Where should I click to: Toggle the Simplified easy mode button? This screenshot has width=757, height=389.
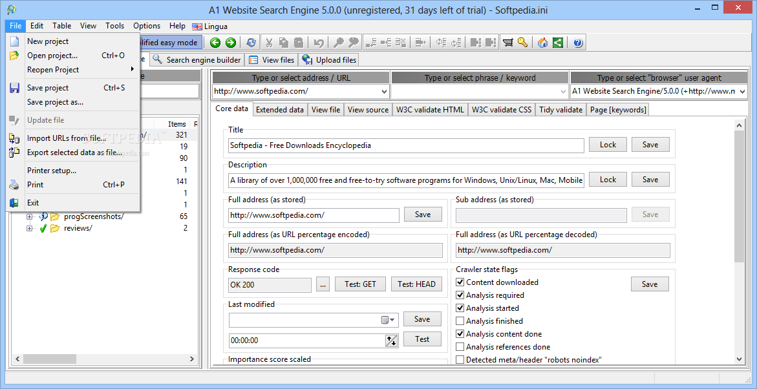point(171,43)
